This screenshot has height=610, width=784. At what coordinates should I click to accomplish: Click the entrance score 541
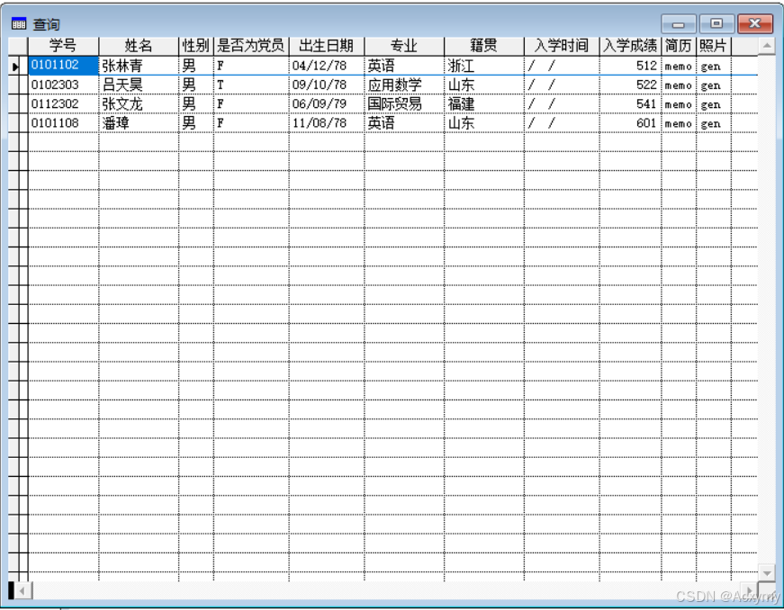tap(630, 103)
